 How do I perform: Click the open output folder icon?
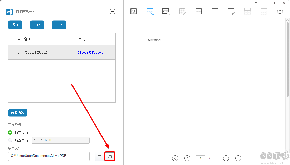[x=110, y=156]
